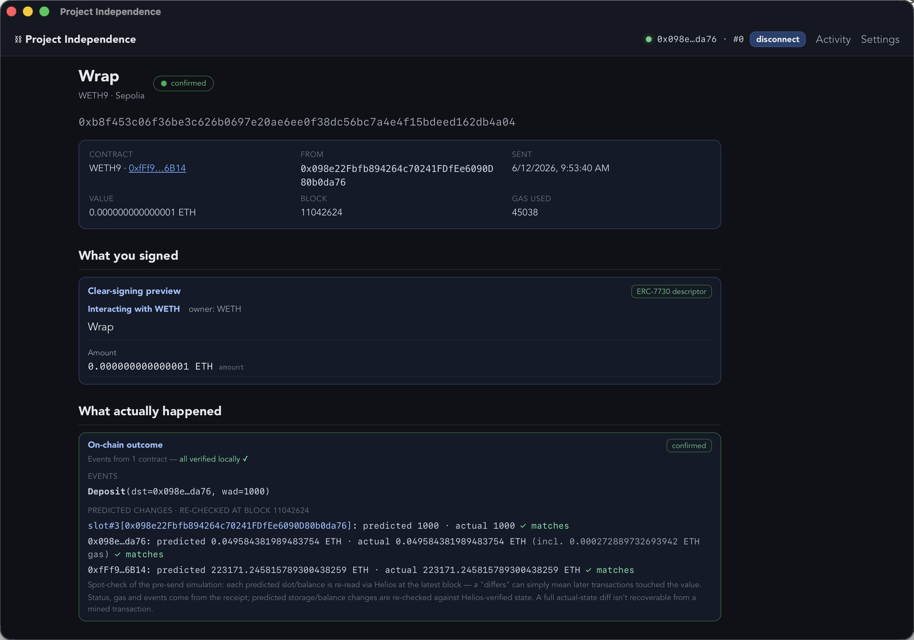This screenshot has height=640, width=914.
Task: Click the green connection status dot
Action: (648, 39)
